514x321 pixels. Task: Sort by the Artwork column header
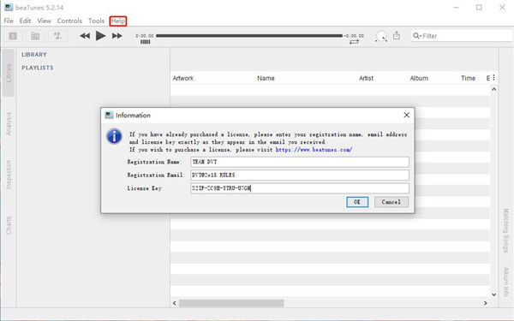(183, 78)
